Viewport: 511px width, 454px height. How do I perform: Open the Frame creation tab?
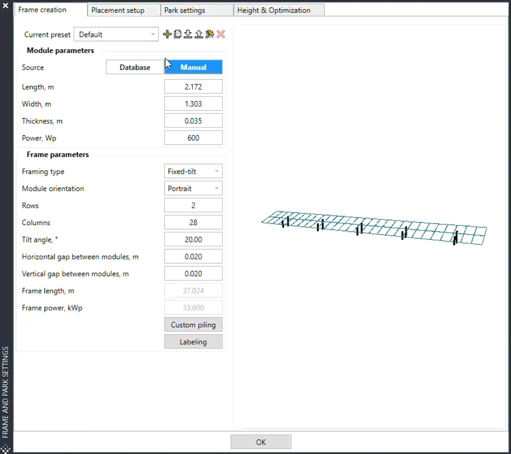[x=50, y=10]
